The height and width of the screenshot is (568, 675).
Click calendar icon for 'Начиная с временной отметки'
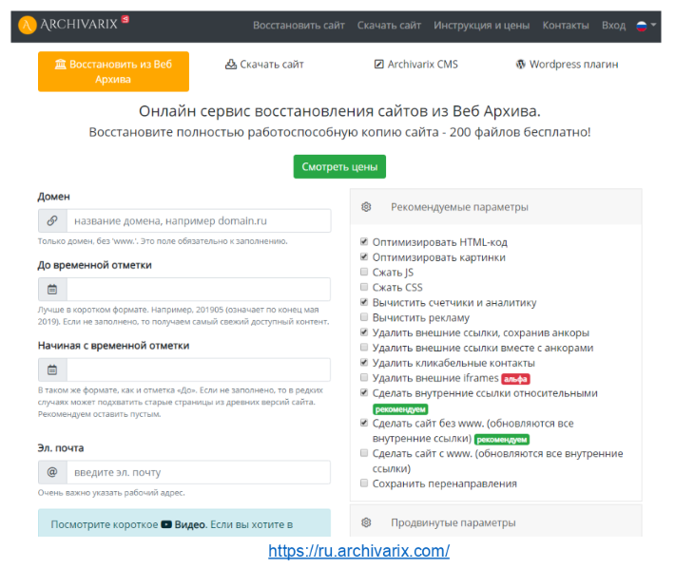52,370
